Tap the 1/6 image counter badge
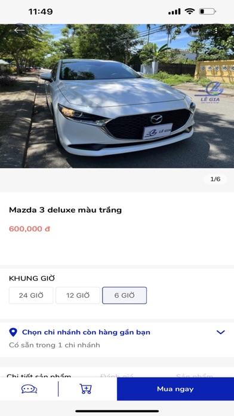234x416 pixels. coord(215,179)
